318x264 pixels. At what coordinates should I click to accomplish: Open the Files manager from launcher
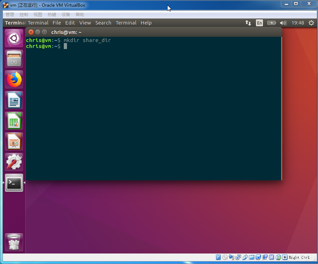point(14,59)
